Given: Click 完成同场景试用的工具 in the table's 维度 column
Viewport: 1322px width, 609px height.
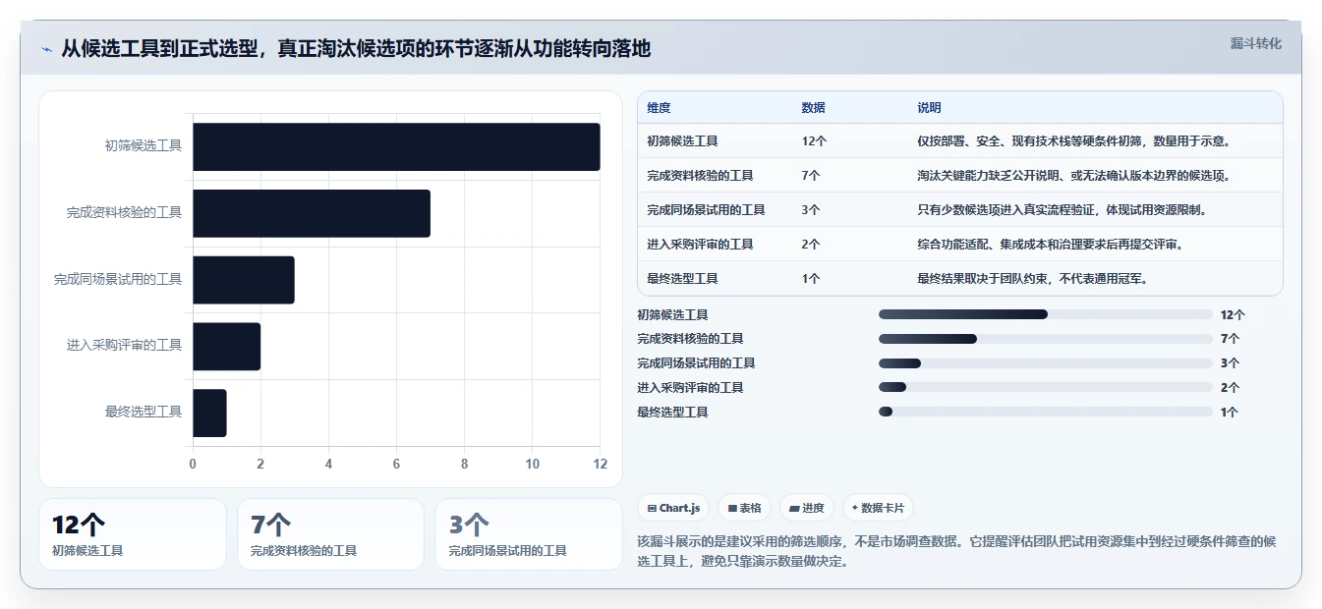Looking at the screenshot, I should pos(706,210).
